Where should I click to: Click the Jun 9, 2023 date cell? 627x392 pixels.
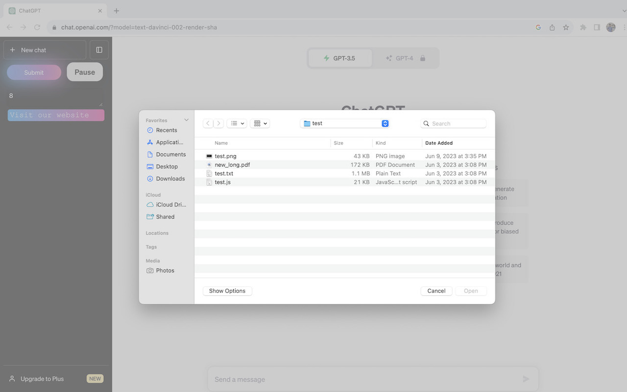click(456, 156)
